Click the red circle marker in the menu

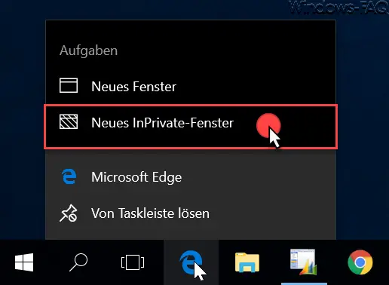point(268,125)
